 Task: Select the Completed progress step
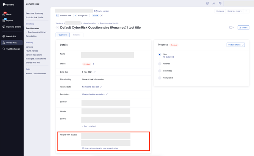(x=160, y=78)
